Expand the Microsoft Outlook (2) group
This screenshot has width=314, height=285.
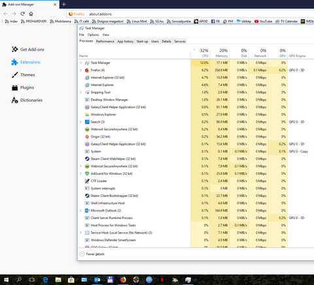tap(80, 211)
